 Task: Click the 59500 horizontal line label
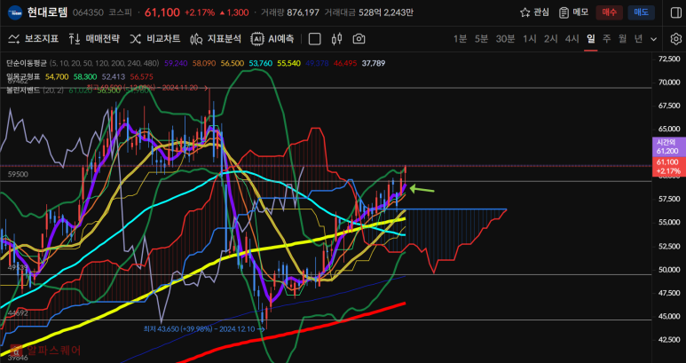pos(18,174)
